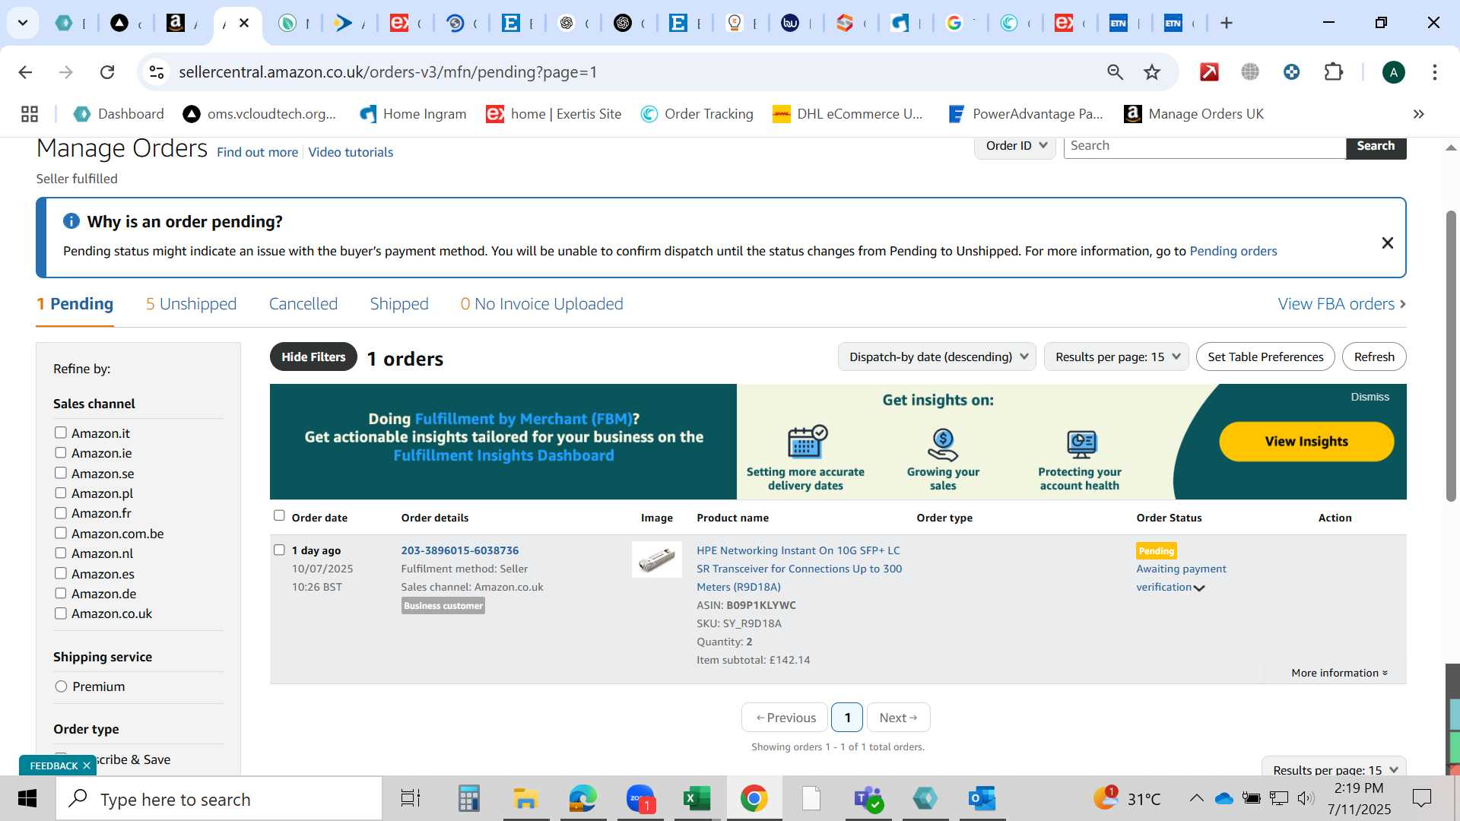Open Chrome's three-dot menu
The height and width of the screenshot is (821, 1460).
1435,72
